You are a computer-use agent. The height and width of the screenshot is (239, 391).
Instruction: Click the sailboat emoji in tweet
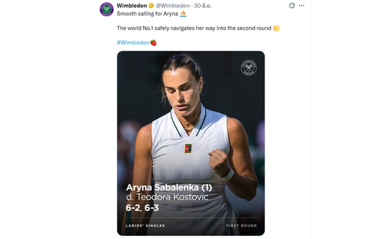(x=182, y=14)
